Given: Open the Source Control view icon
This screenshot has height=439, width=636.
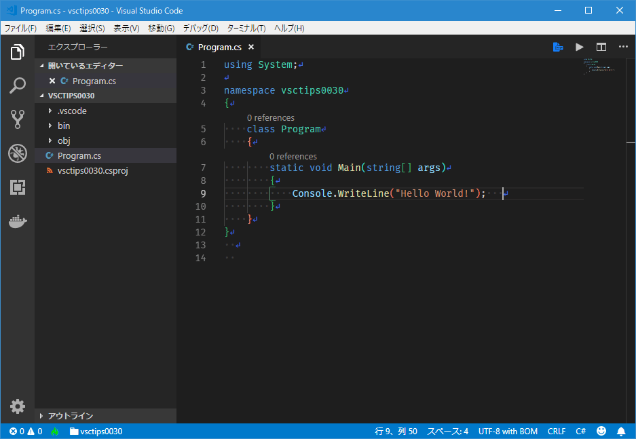Looking at the screenshot, I should coord(18,120).
